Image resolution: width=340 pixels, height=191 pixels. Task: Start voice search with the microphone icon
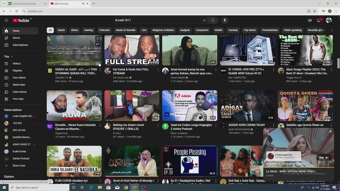coord(225,20)
